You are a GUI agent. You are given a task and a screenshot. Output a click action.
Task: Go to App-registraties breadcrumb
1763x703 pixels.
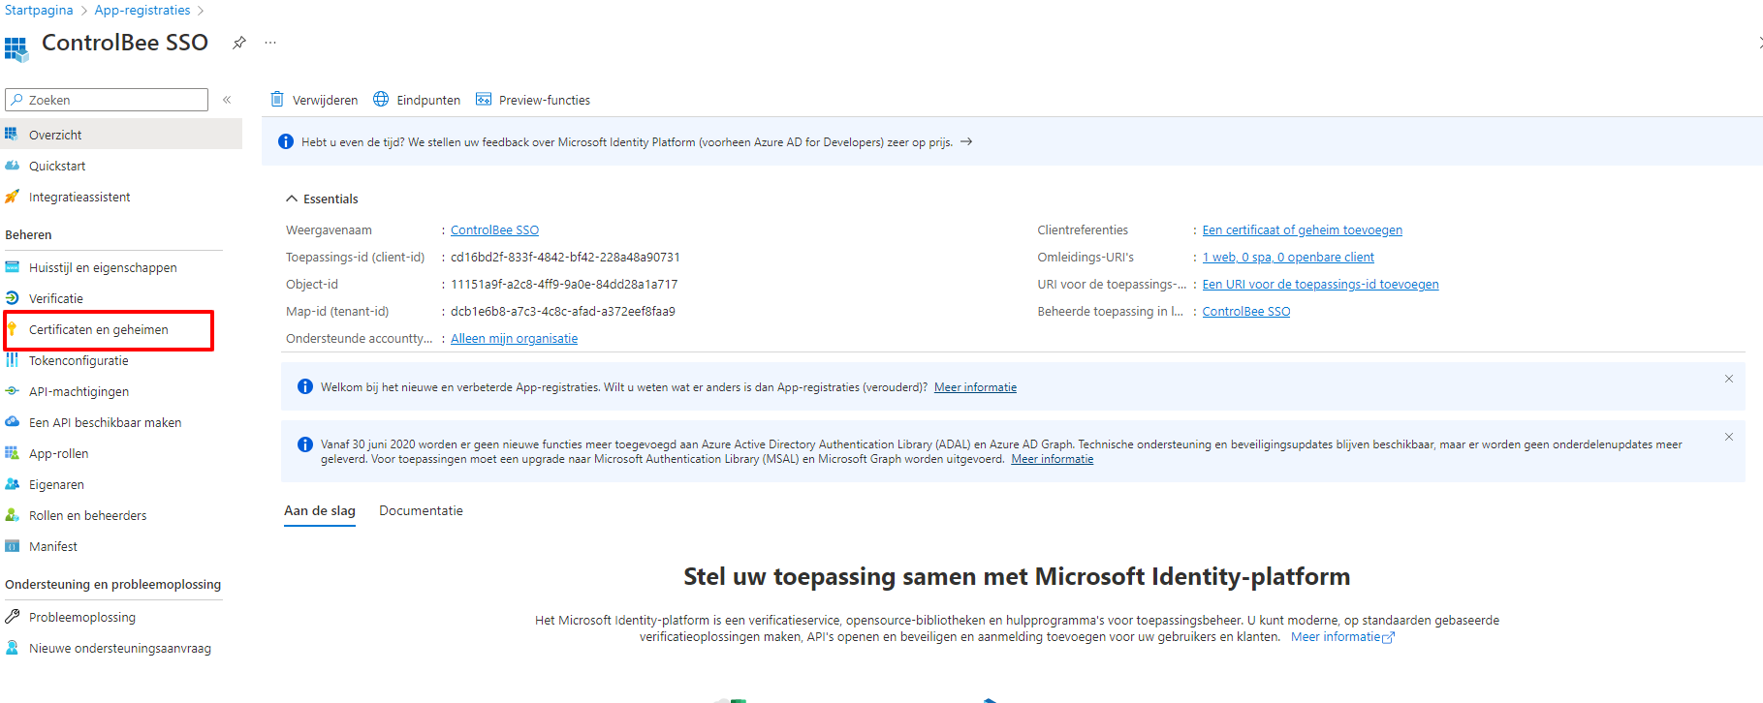click(x=142, y=10)
